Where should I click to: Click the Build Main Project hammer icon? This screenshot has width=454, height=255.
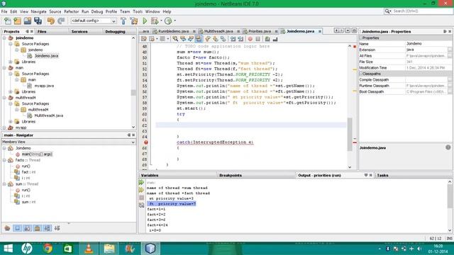(123, 21)
